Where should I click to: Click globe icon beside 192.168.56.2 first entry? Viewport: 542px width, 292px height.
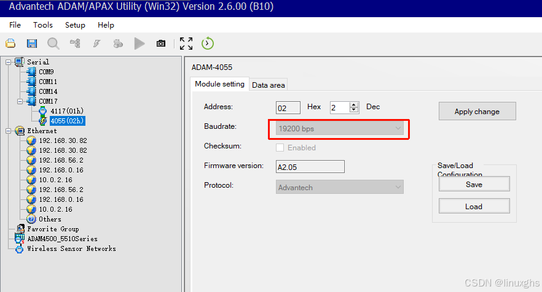coord(31,160)
